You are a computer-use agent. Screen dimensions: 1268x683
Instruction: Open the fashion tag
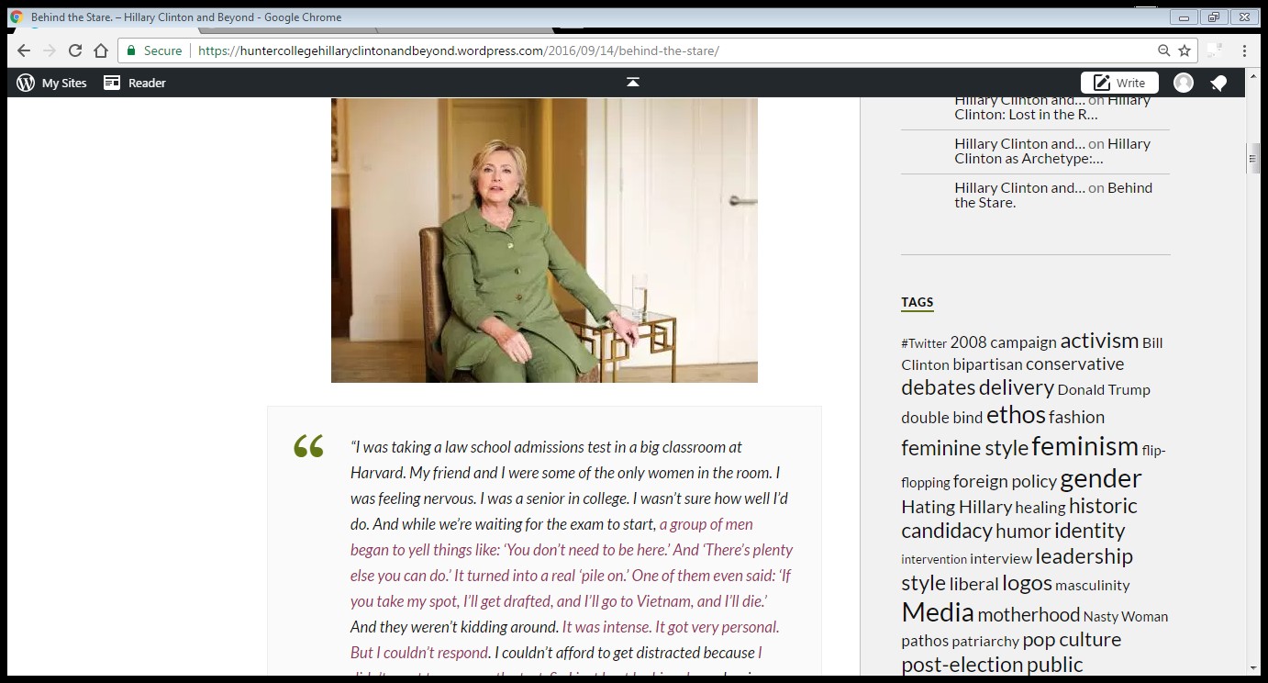[1076, 417]
